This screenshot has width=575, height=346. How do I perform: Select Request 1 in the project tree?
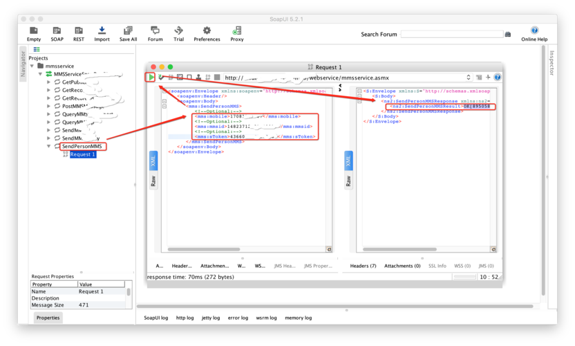[83, 154]
